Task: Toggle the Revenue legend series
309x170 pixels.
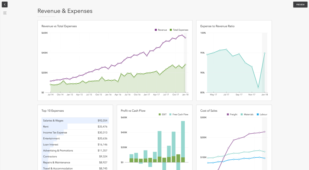Action: pos(161,30)
